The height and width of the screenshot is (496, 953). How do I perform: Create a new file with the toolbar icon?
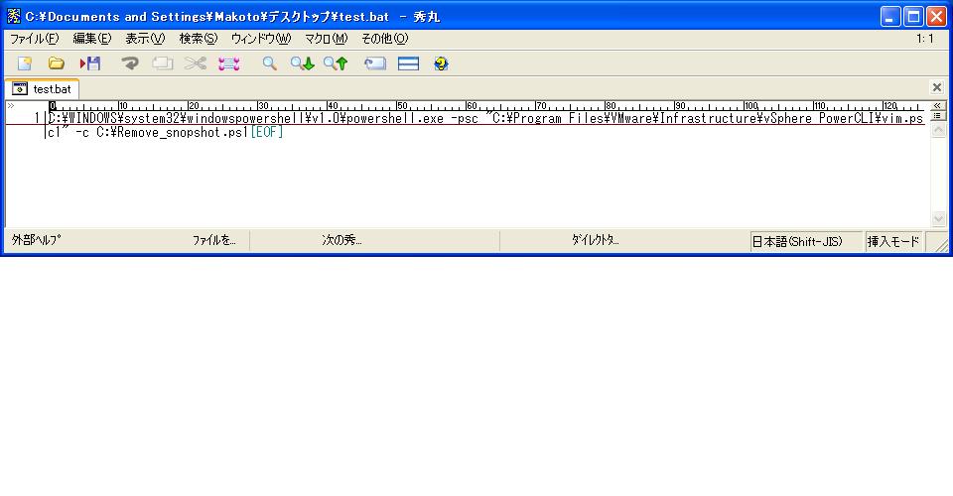(x=24, y=63)
